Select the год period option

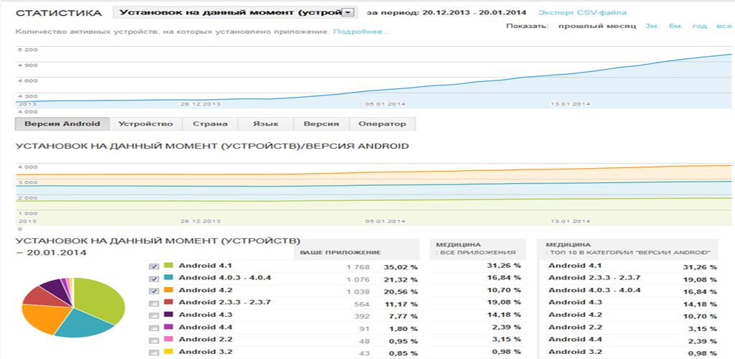[700, 26]
